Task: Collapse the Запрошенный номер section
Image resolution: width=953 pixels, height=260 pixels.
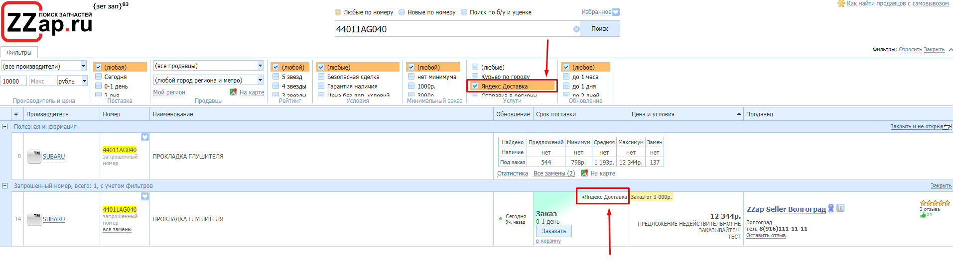Action: click(5, 186)
